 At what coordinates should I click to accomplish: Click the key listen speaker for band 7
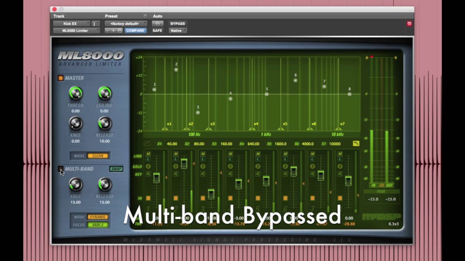point(313,174)
